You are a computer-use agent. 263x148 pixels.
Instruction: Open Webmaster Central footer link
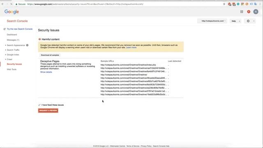coord(118,146)
